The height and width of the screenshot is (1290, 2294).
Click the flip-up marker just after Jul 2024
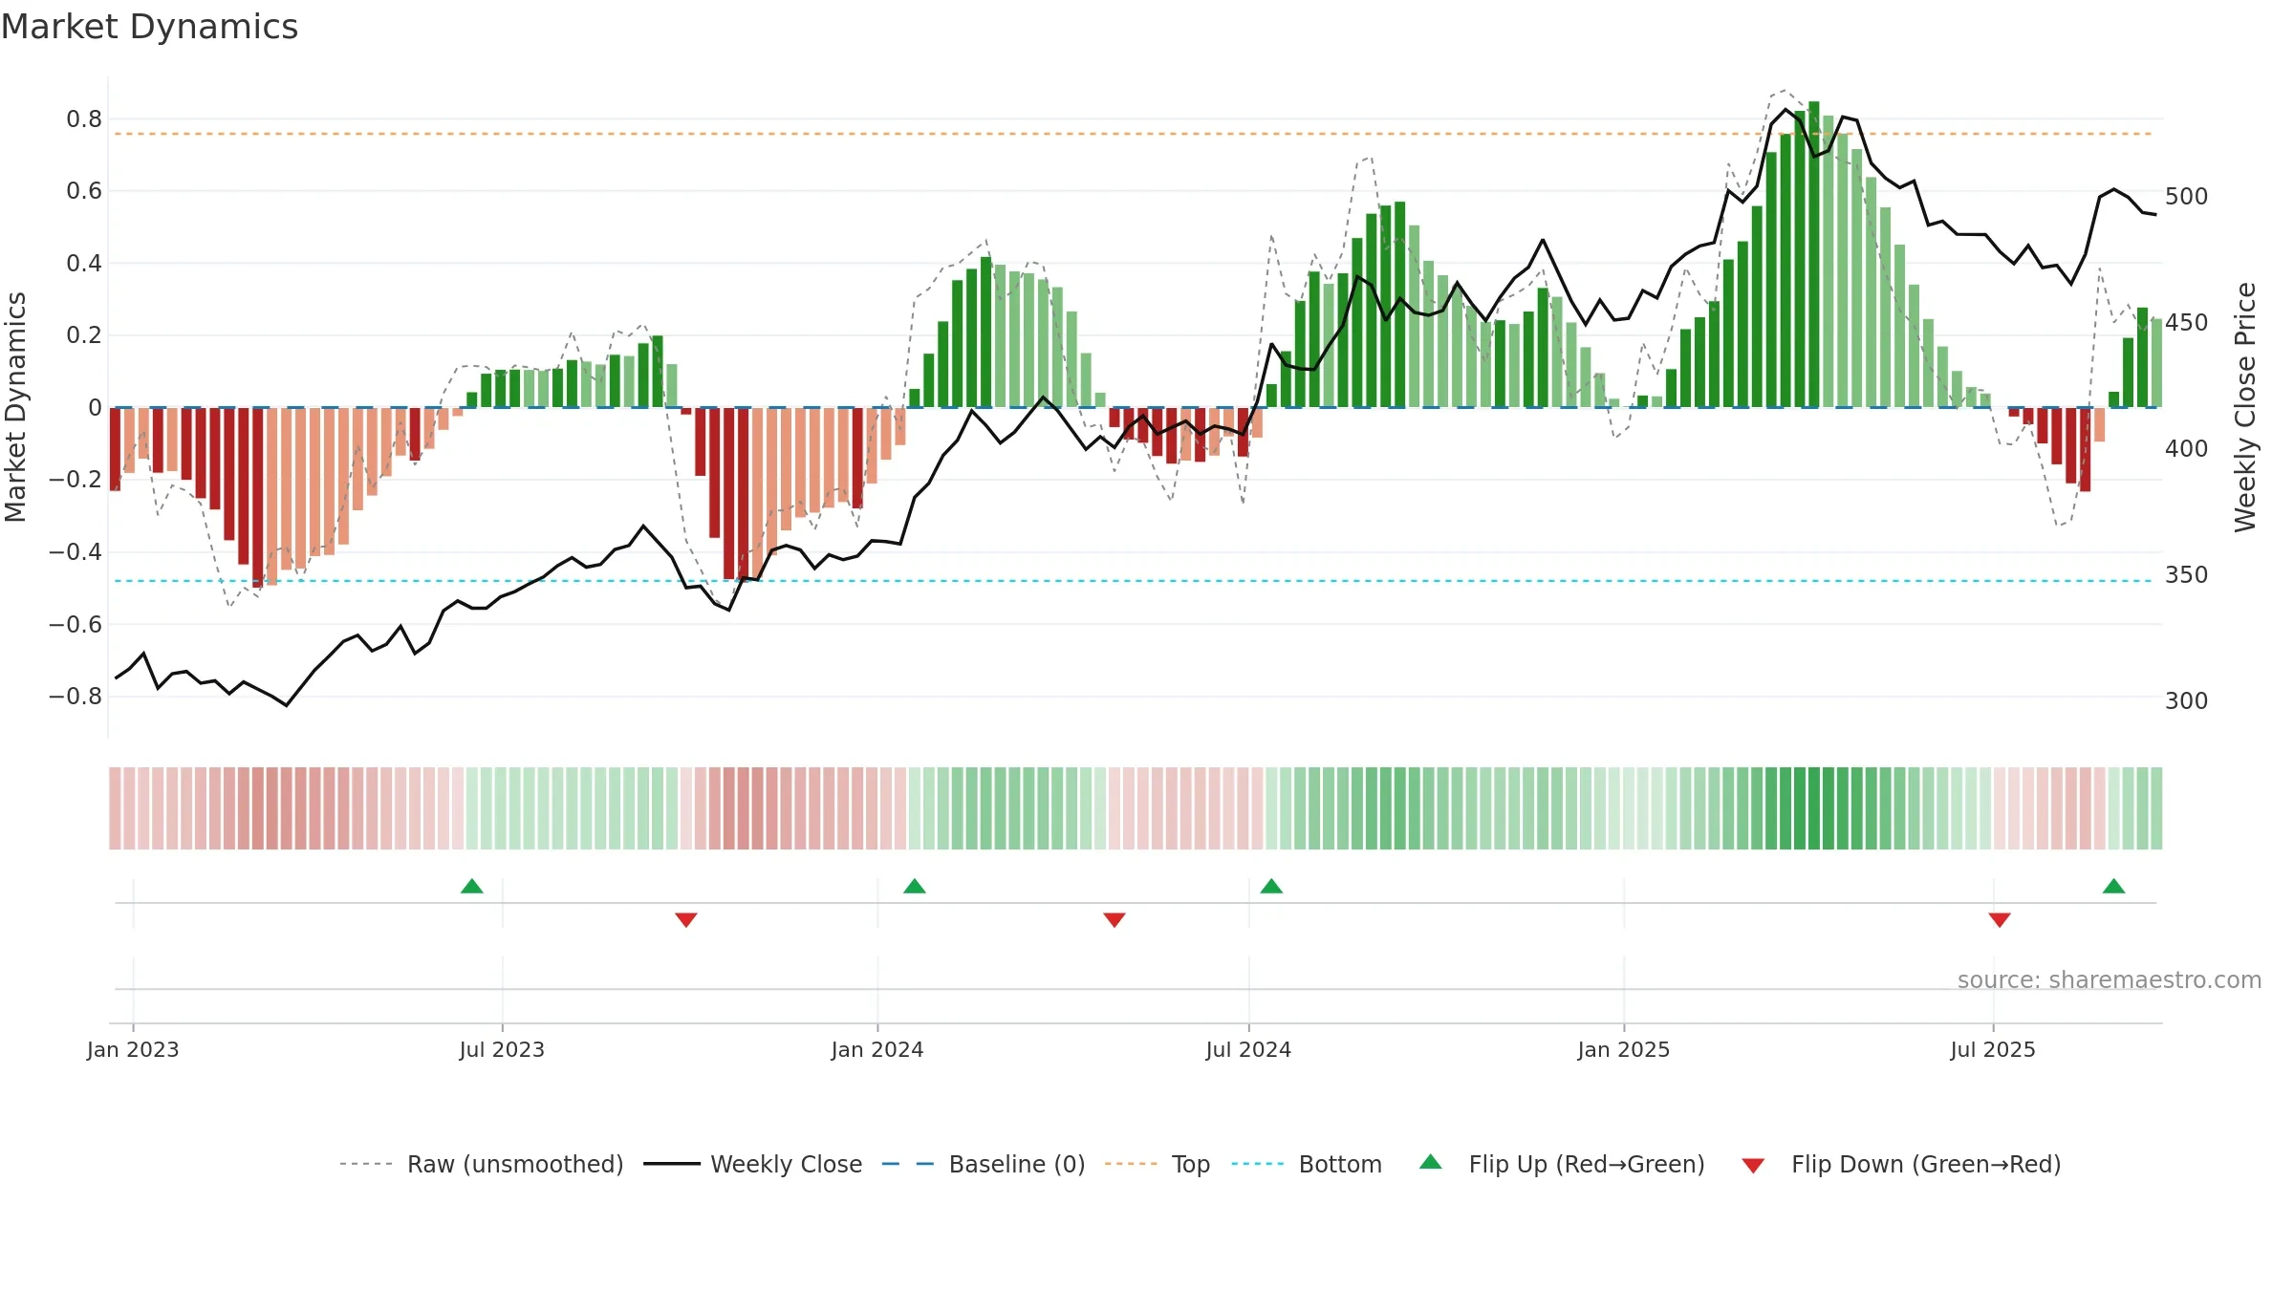[x=1271, y=886]
